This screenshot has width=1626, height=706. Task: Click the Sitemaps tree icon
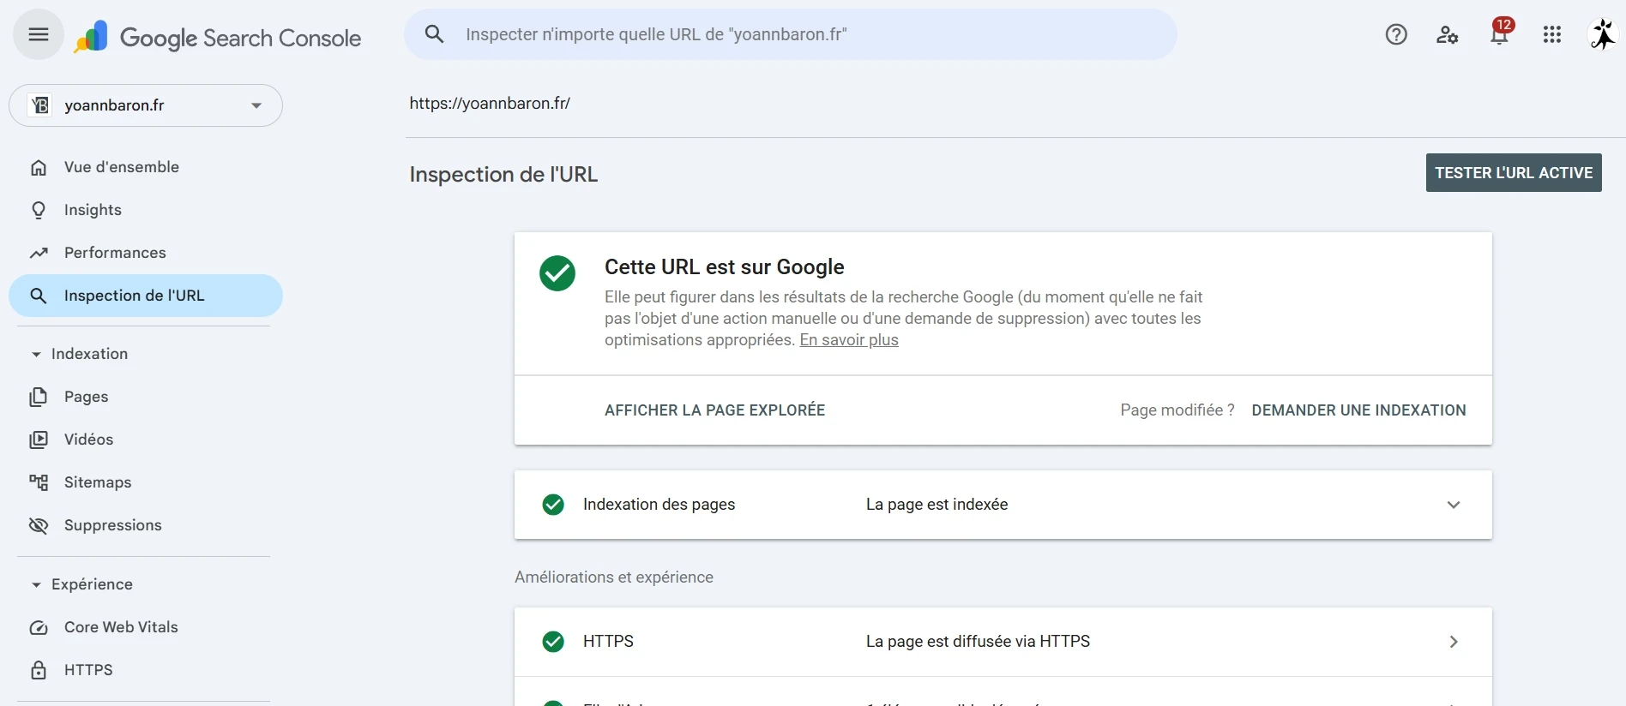coord(39,482)
